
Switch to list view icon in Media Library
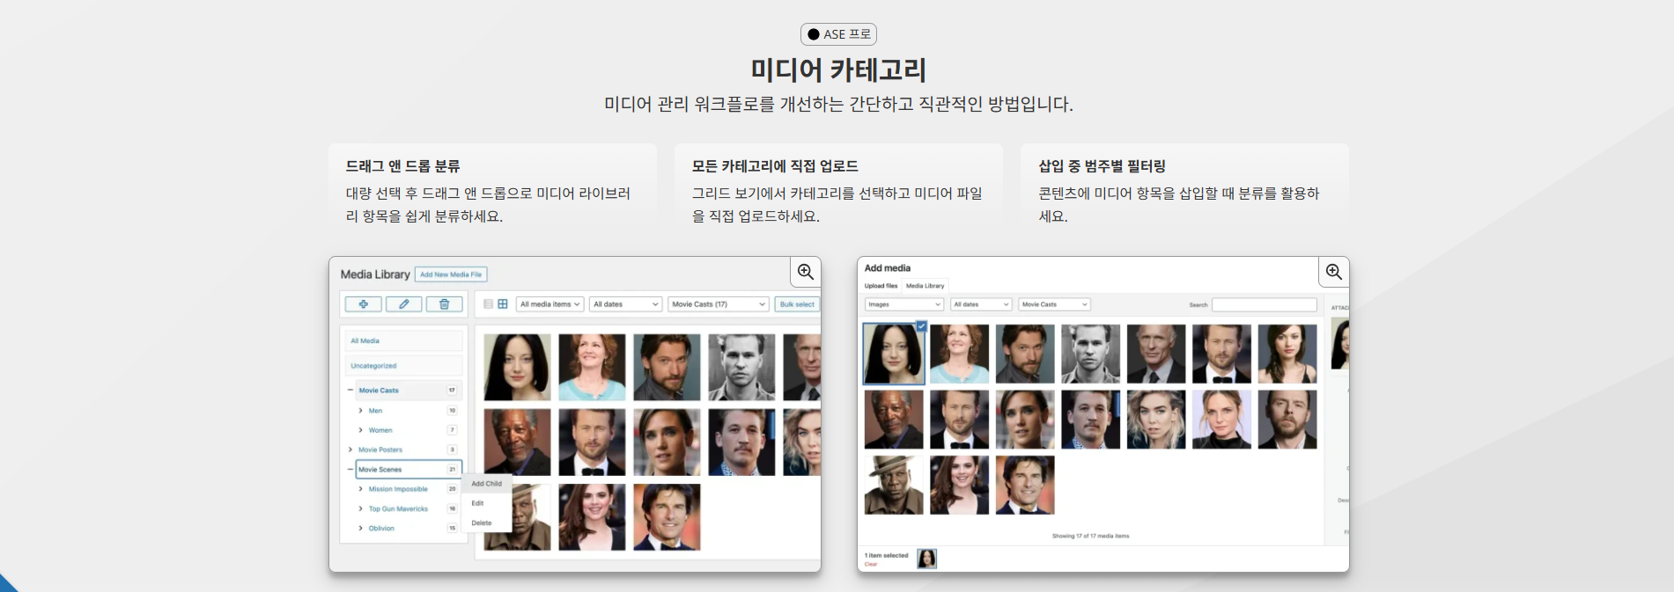click(x=488, y=304)
